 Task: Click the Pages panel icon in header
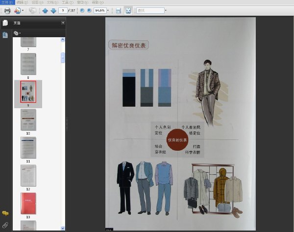point(5,23)
